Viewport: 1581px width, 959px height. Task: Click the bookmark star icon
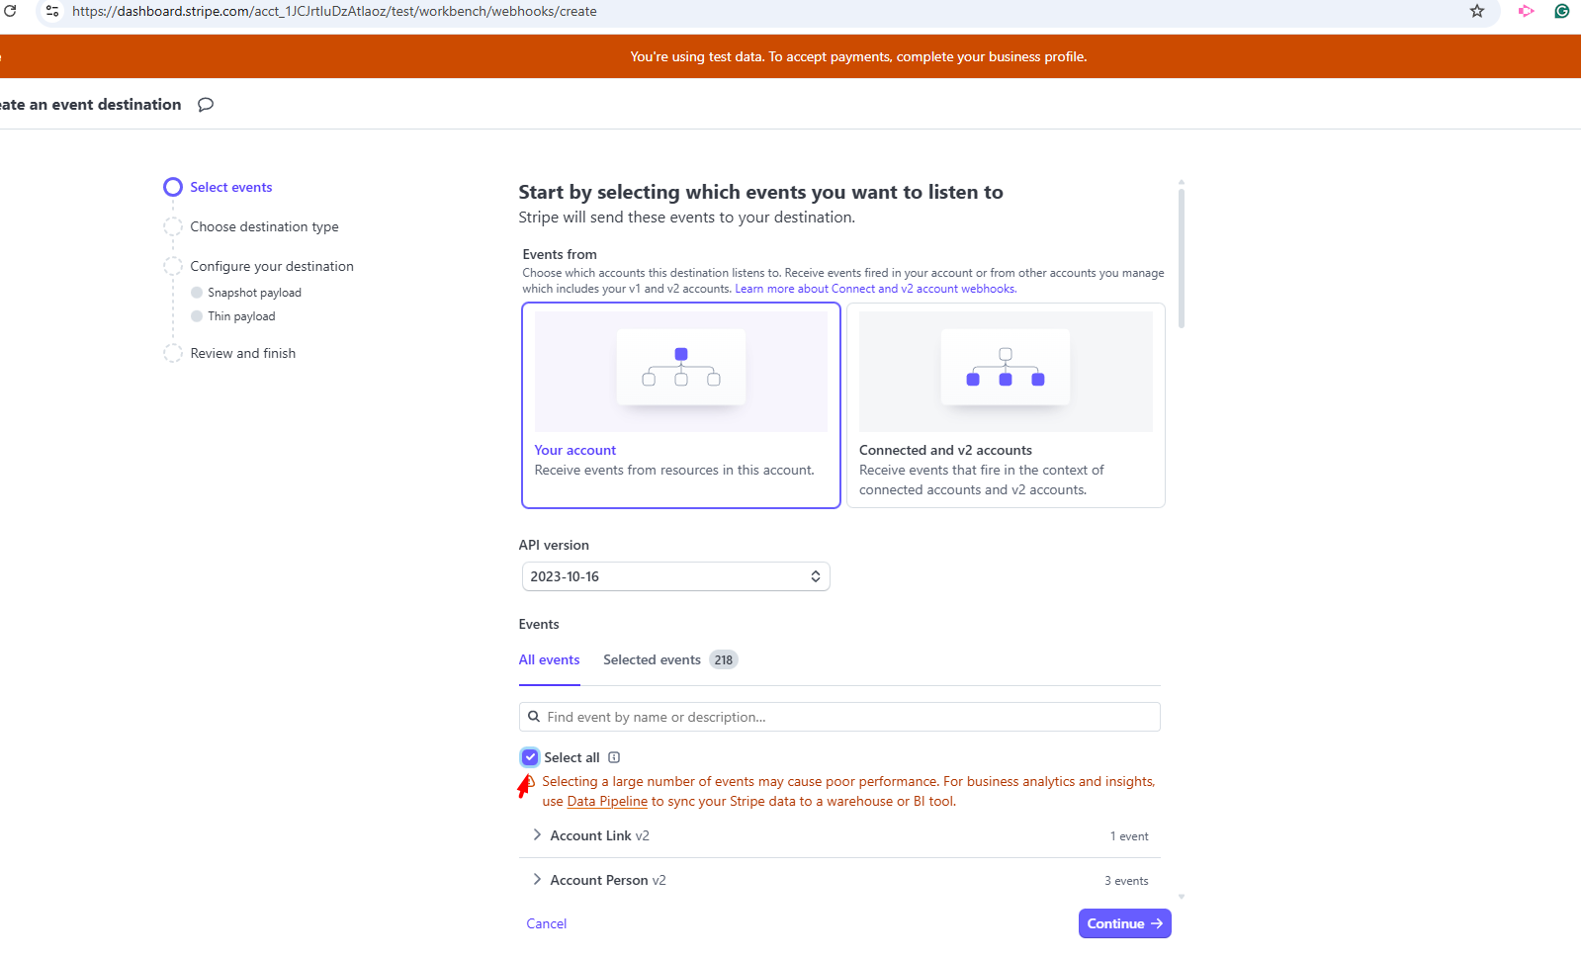[1477, 12]
